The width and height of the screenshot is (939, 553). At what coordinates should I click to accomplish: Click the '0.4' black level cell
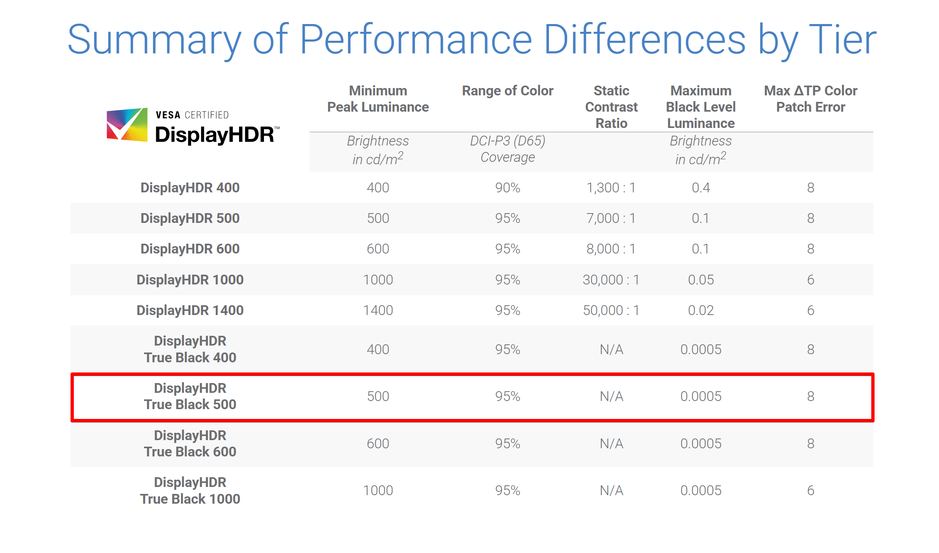(x=701, y=188)
